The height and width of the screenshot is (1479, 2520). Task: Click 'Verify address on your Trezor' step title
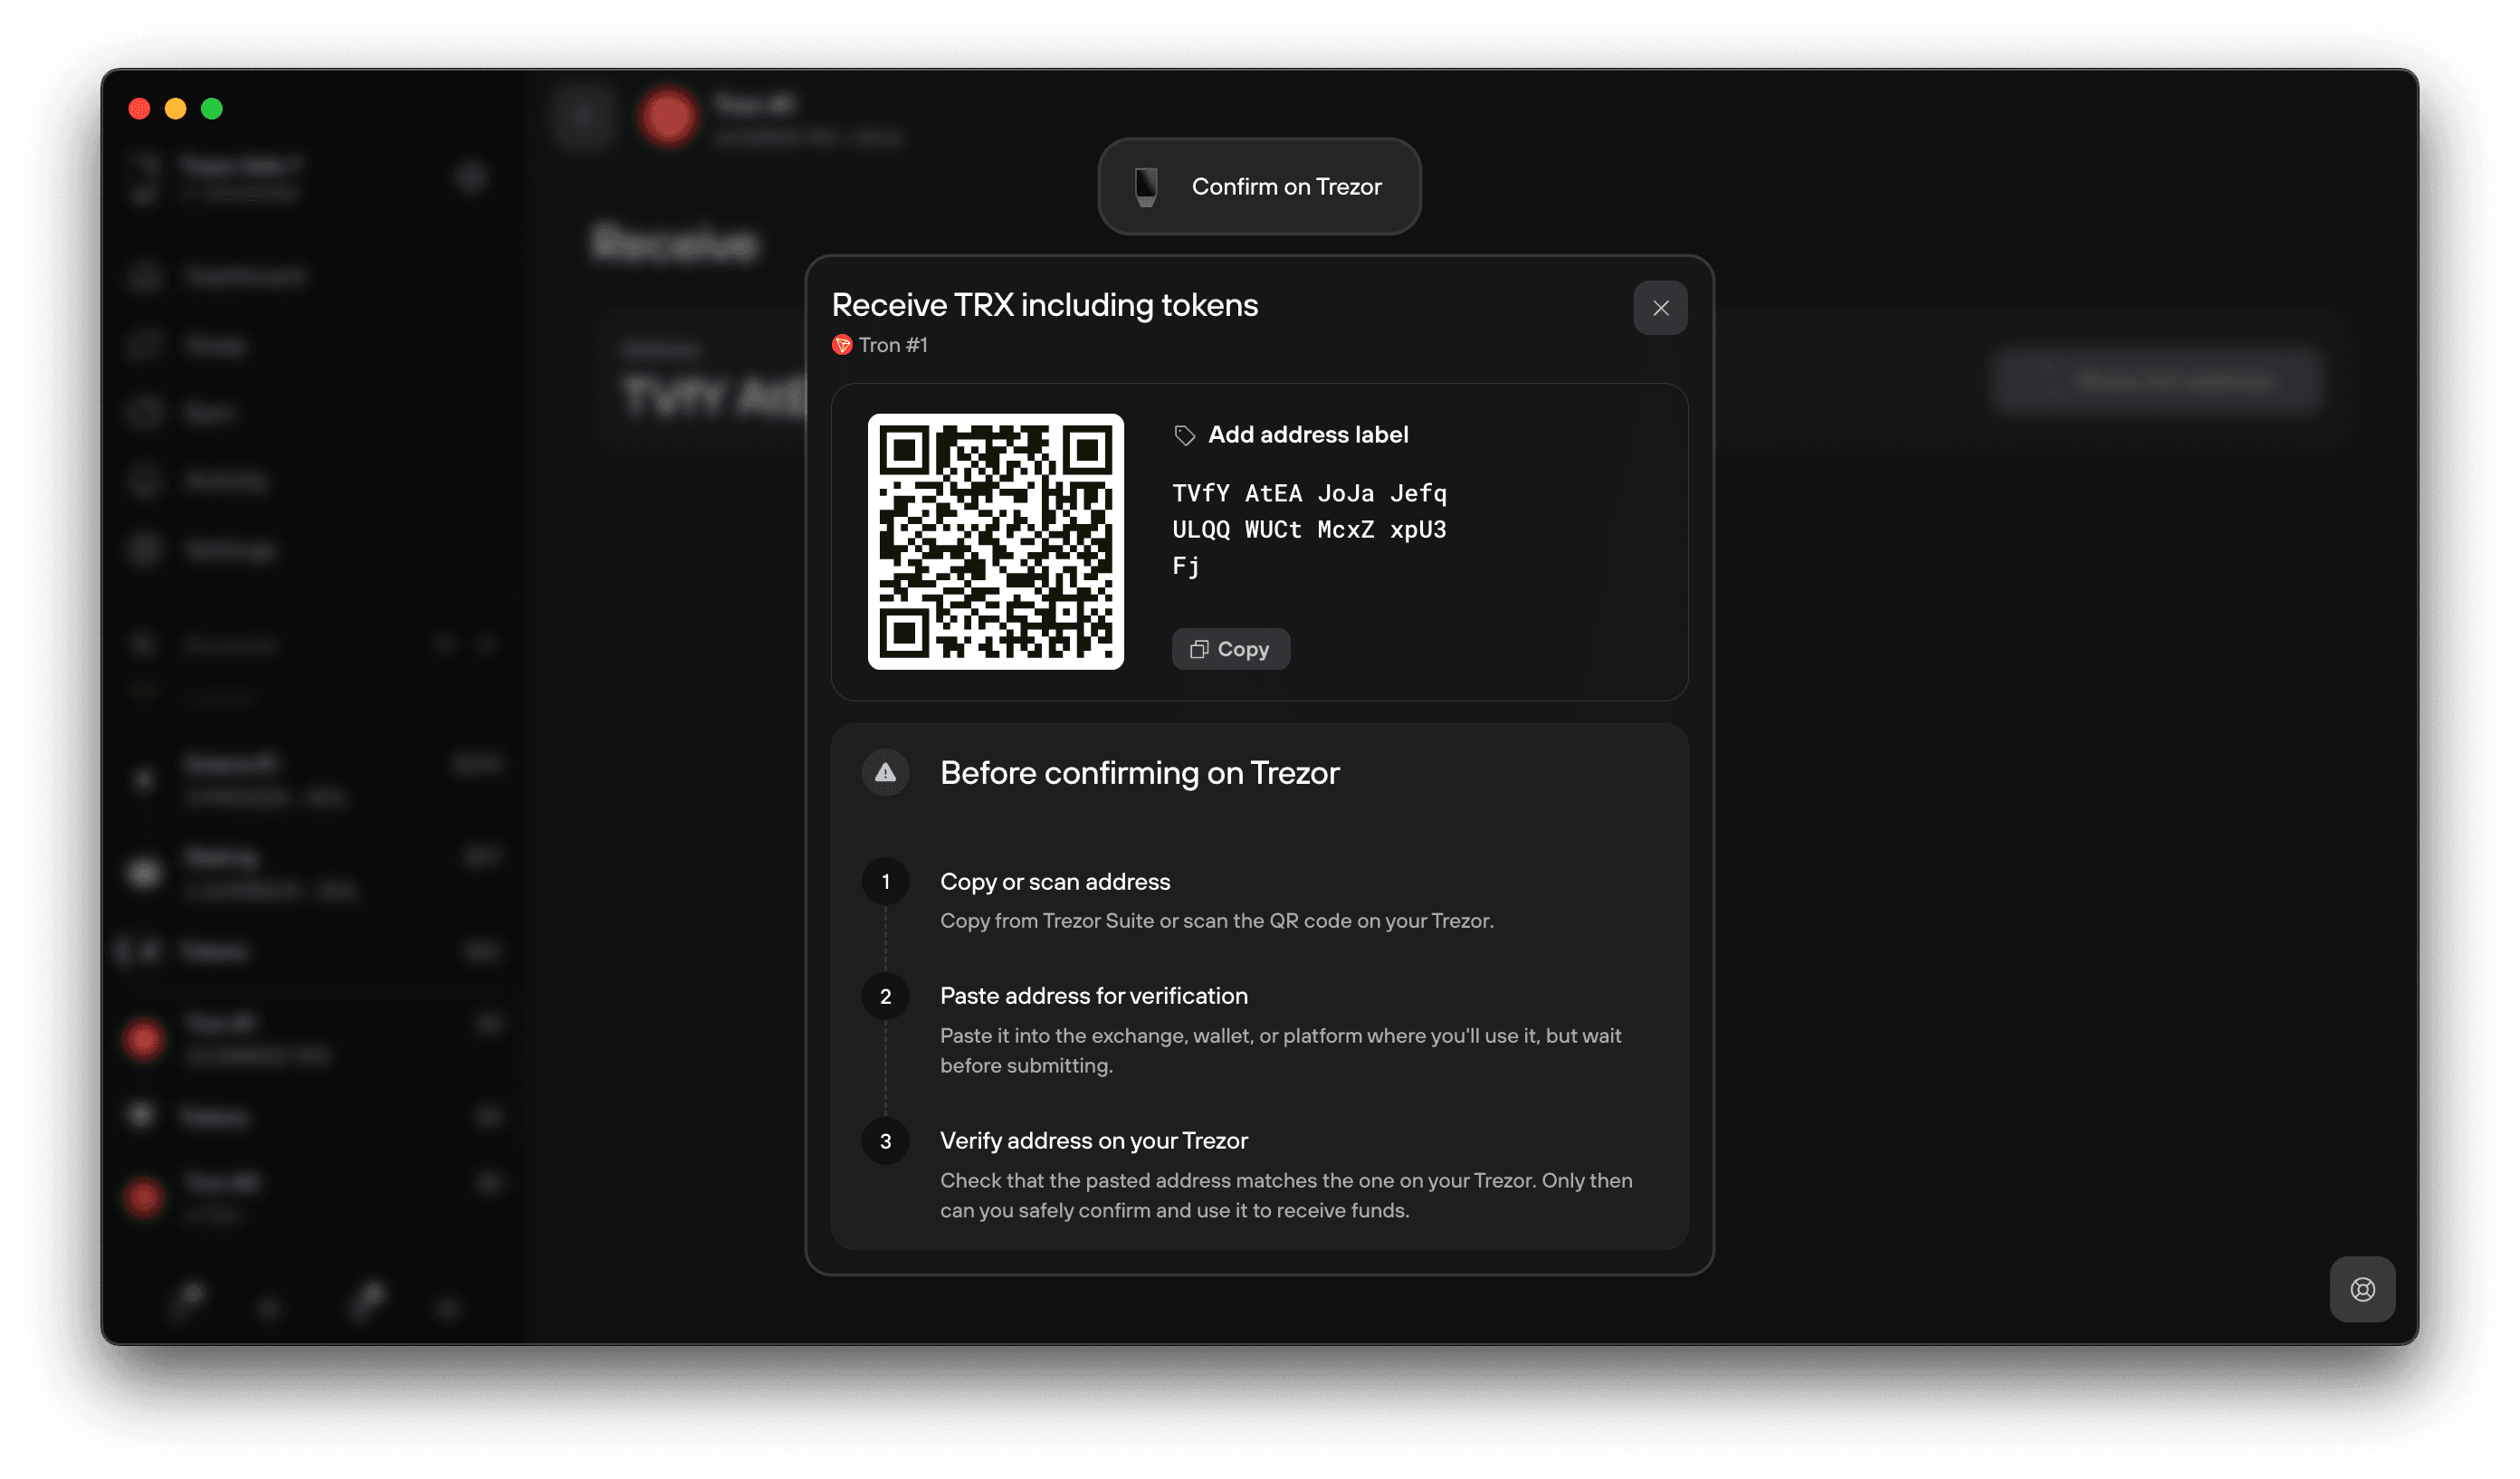tap(1094, 1141)
